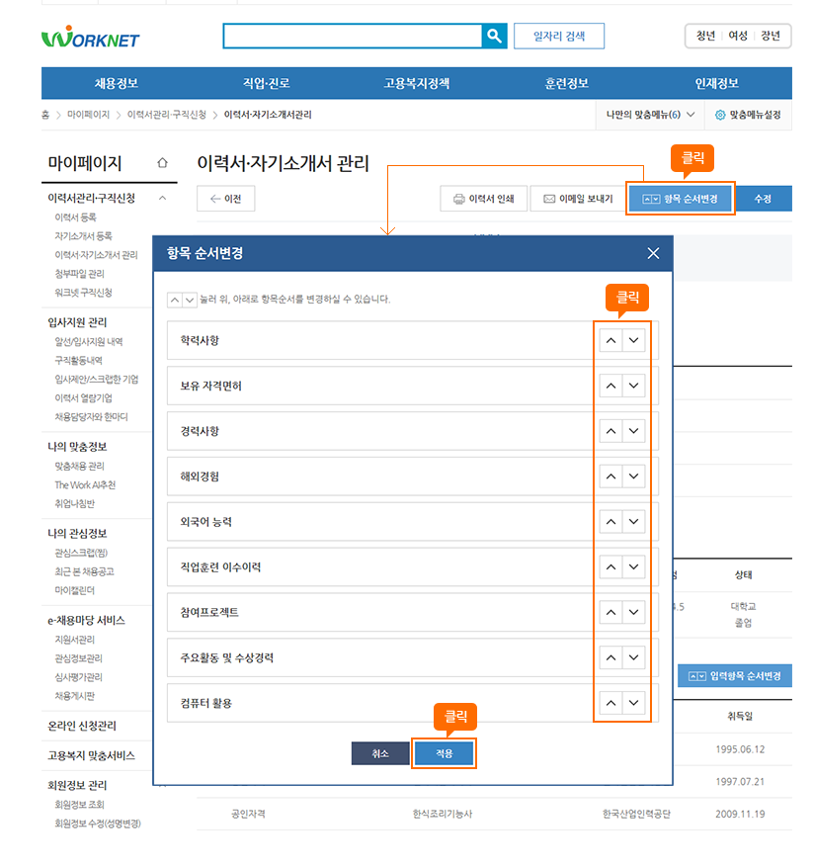Move 학력사항 up using its up arrow
Screen dimensions: 813x868
point(612,339)
